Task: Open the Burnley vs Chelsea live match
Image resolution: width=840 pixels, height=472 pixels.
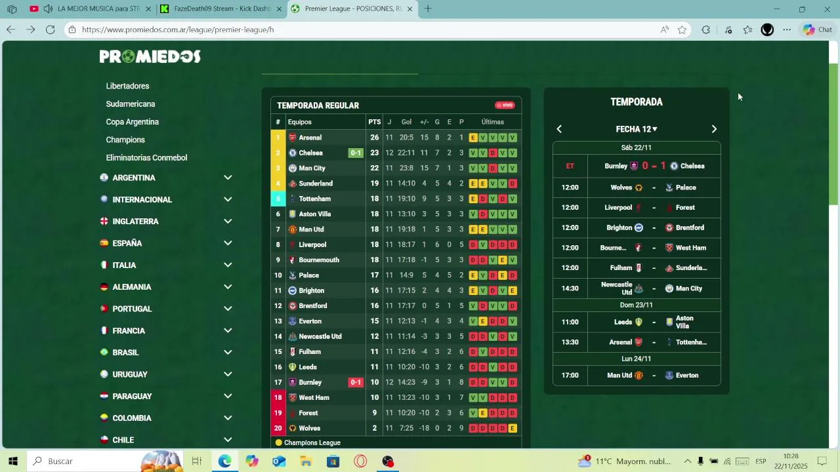Action: coord(637,166)
